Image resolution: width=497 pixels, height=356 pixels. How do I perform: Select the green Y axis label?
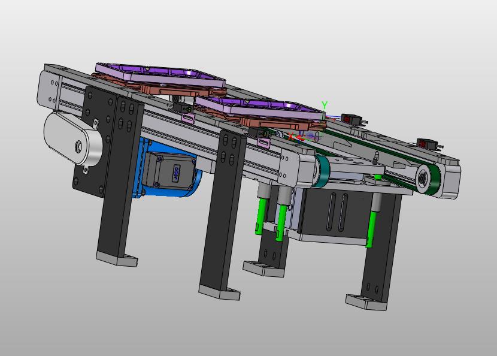pyautogui.click(x=325, y=105)
